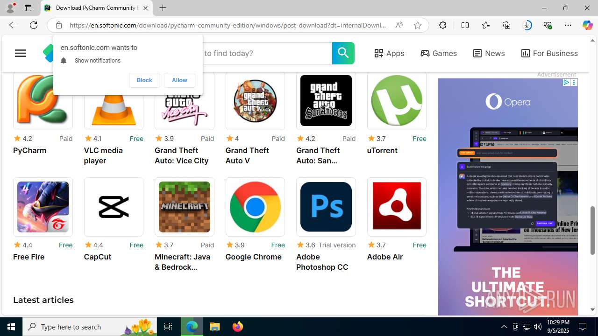
Task: Show hidden system tray icons
Action: [504, 327]
